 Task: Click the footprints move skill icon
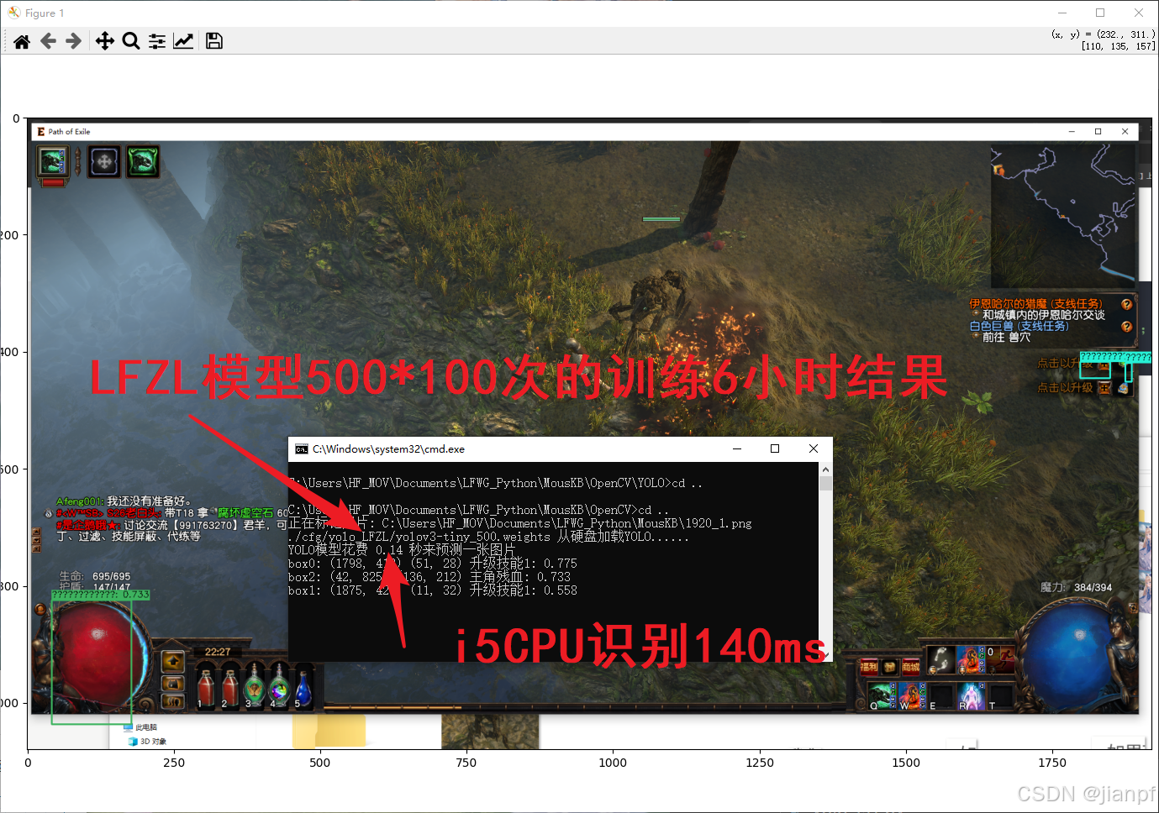(x=941, y=659)
